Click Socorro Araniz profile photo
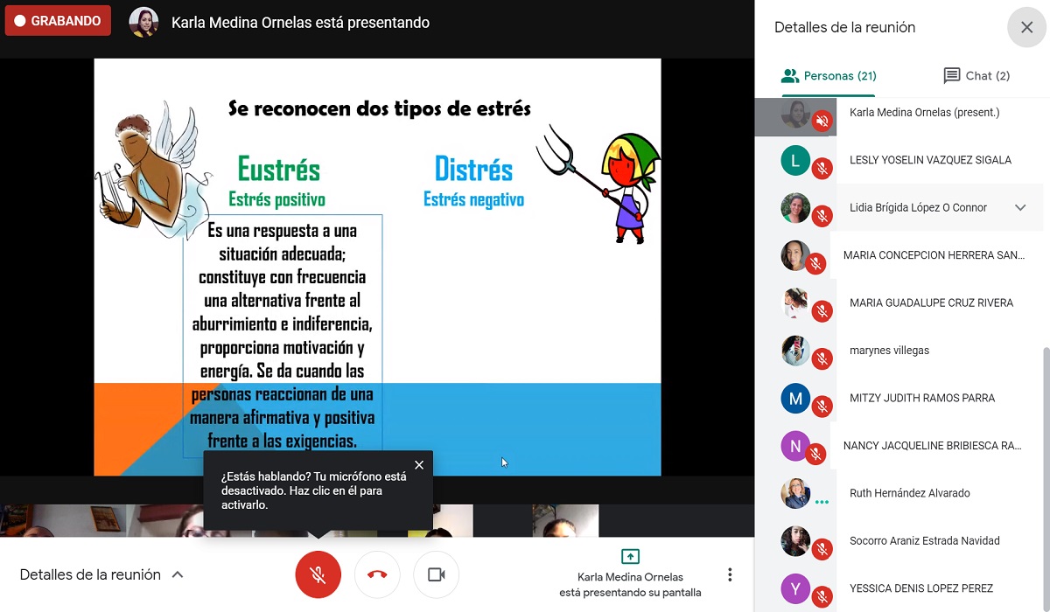Screen dimensions: 1050x612 click(795, 541)
